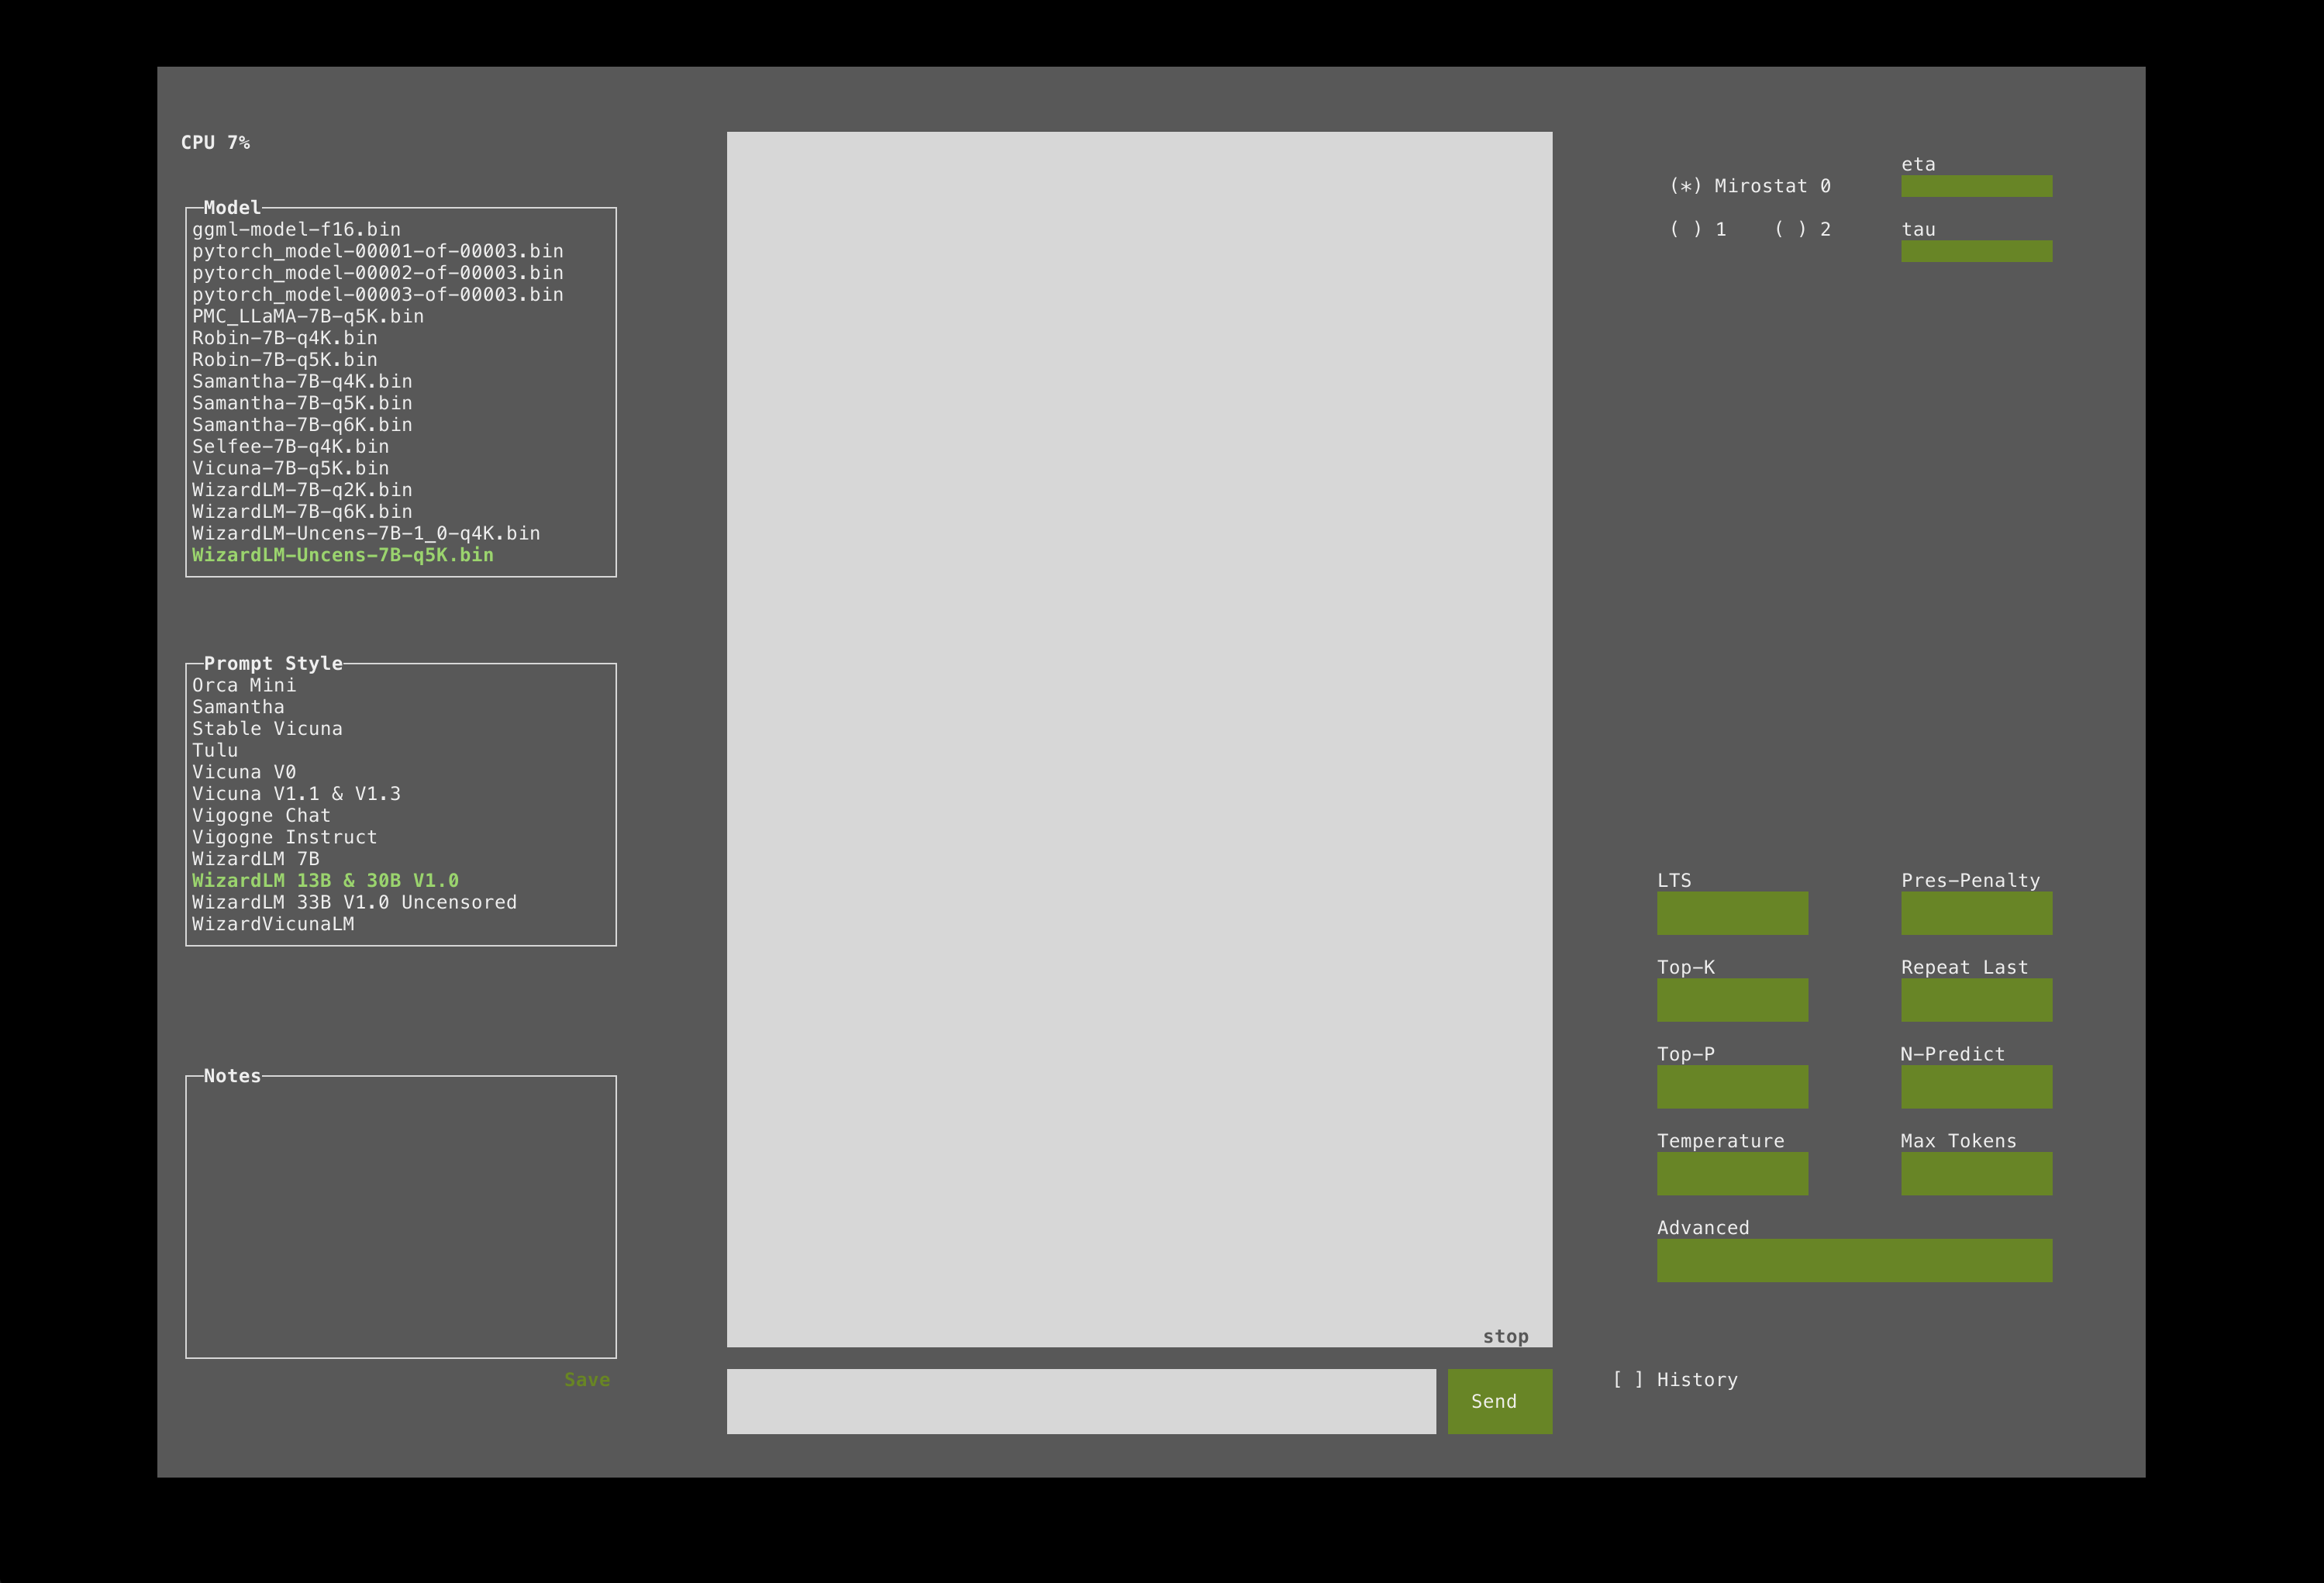The height and width of the screenshot is (1583, 2324).
Task: Enable the History checkbox
Action: click(x=1627, y=1379)
